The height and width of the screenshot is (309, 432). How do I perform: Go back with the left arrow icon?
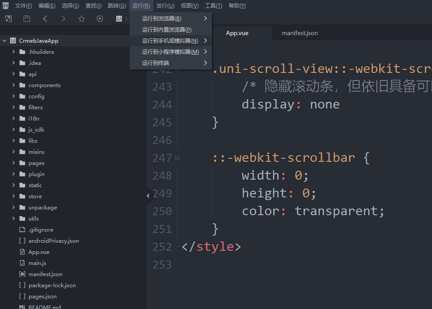pos(45,19)
